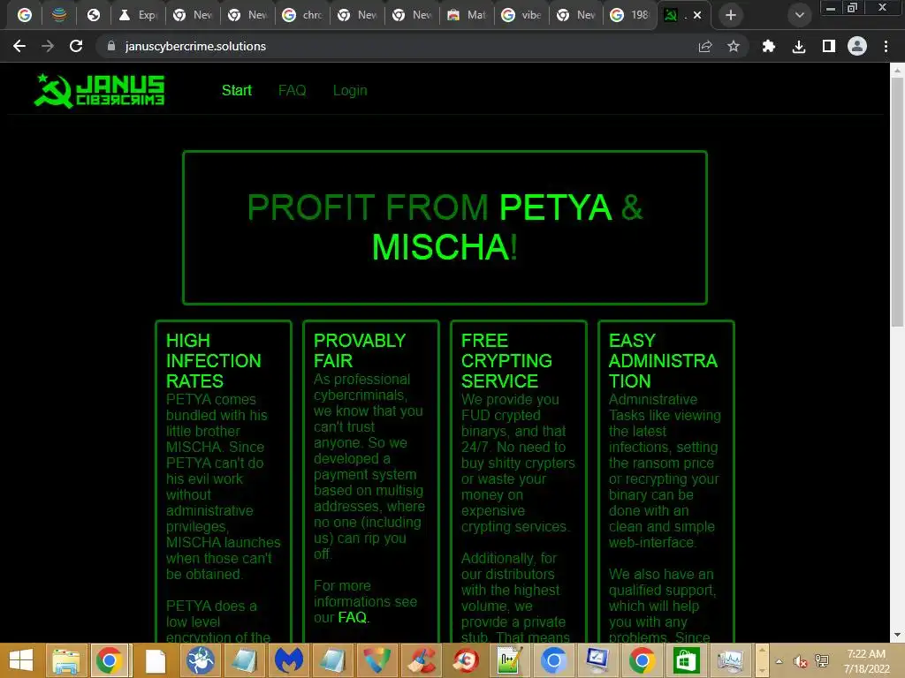Click the 'PROFIT FROM PETYA & MISCHA!' banner
The image size is (905, 678).
(445, 227)
